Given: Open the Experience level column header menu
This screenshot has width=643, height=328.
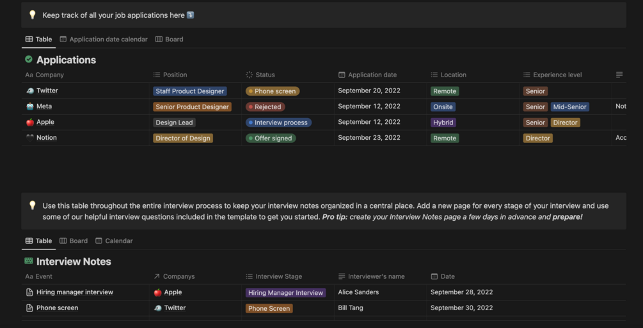Looking at the screenshot, I should tap(557, 75).
